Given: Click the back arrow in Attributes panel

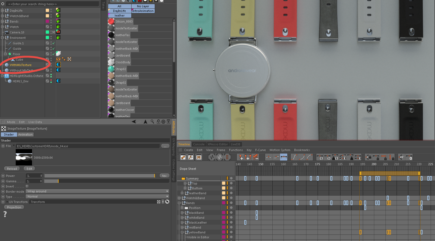Looking at the screenshot, I should point(134,122).
